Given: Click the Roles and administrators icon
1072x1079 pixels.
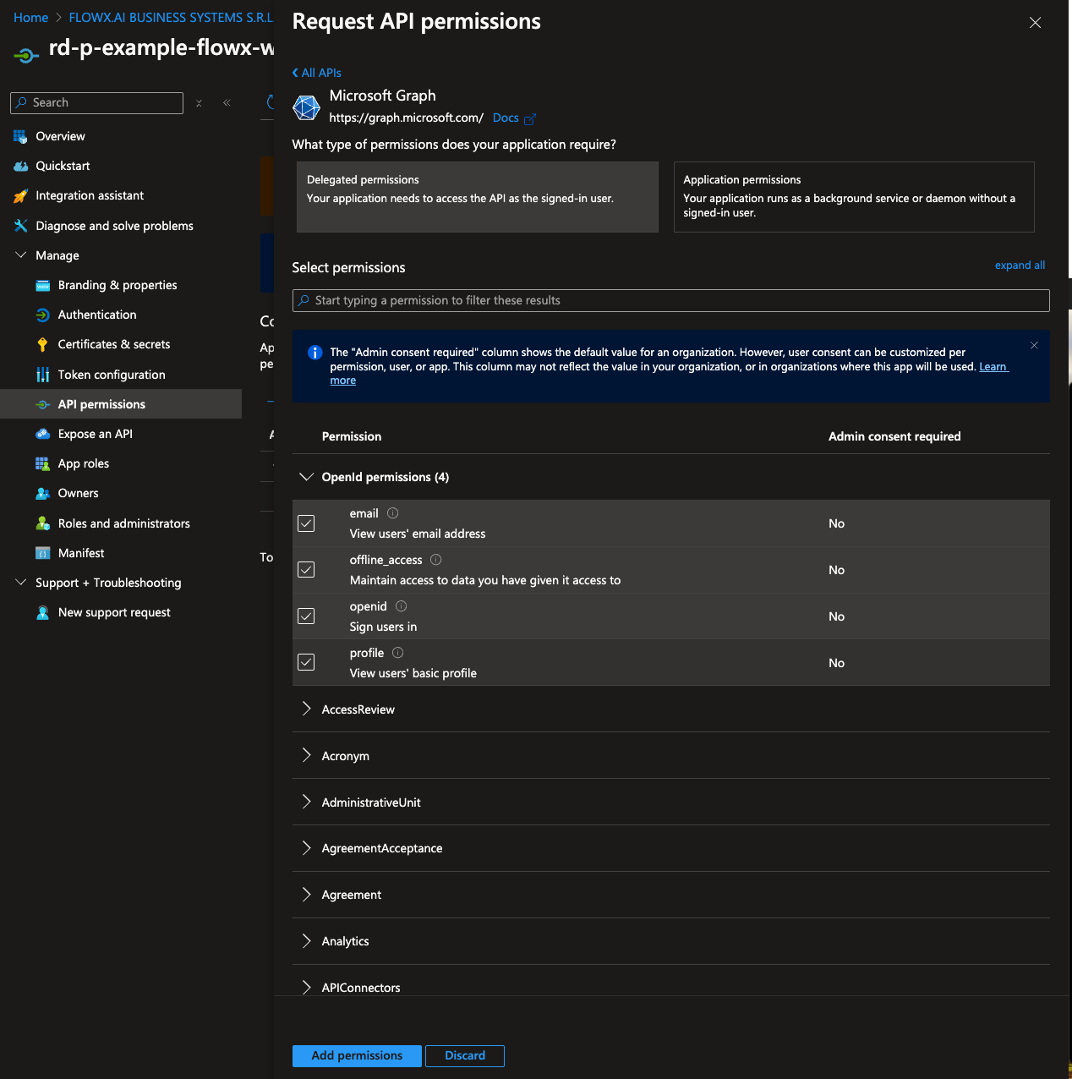Looking at the screenshot, I should (x=42, y=523).
